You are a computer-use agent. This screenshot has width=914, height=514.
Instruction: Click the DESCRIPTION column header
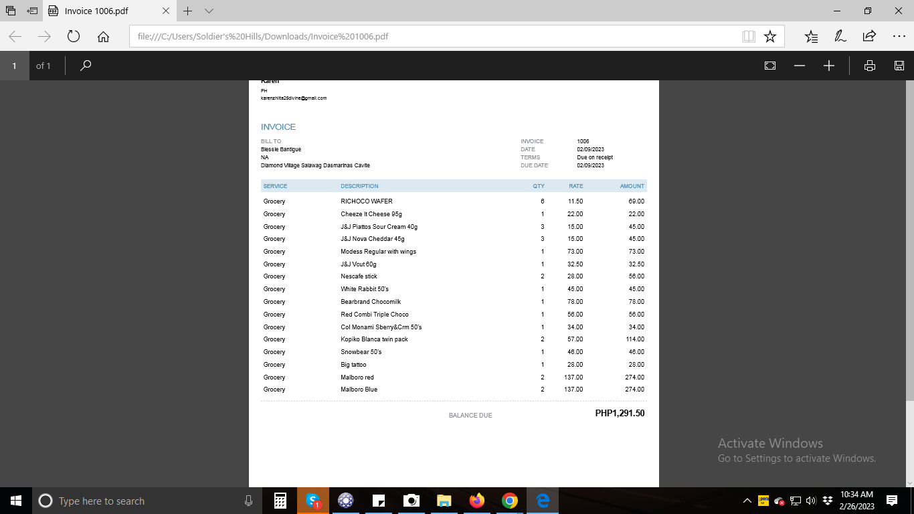(x=359, y=186)
